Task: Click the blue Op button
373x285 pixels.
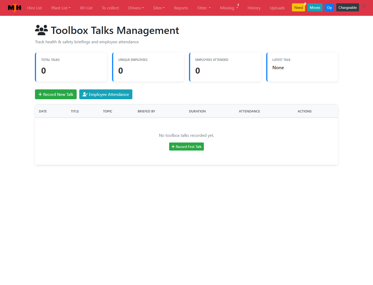Action: [329, 8]
